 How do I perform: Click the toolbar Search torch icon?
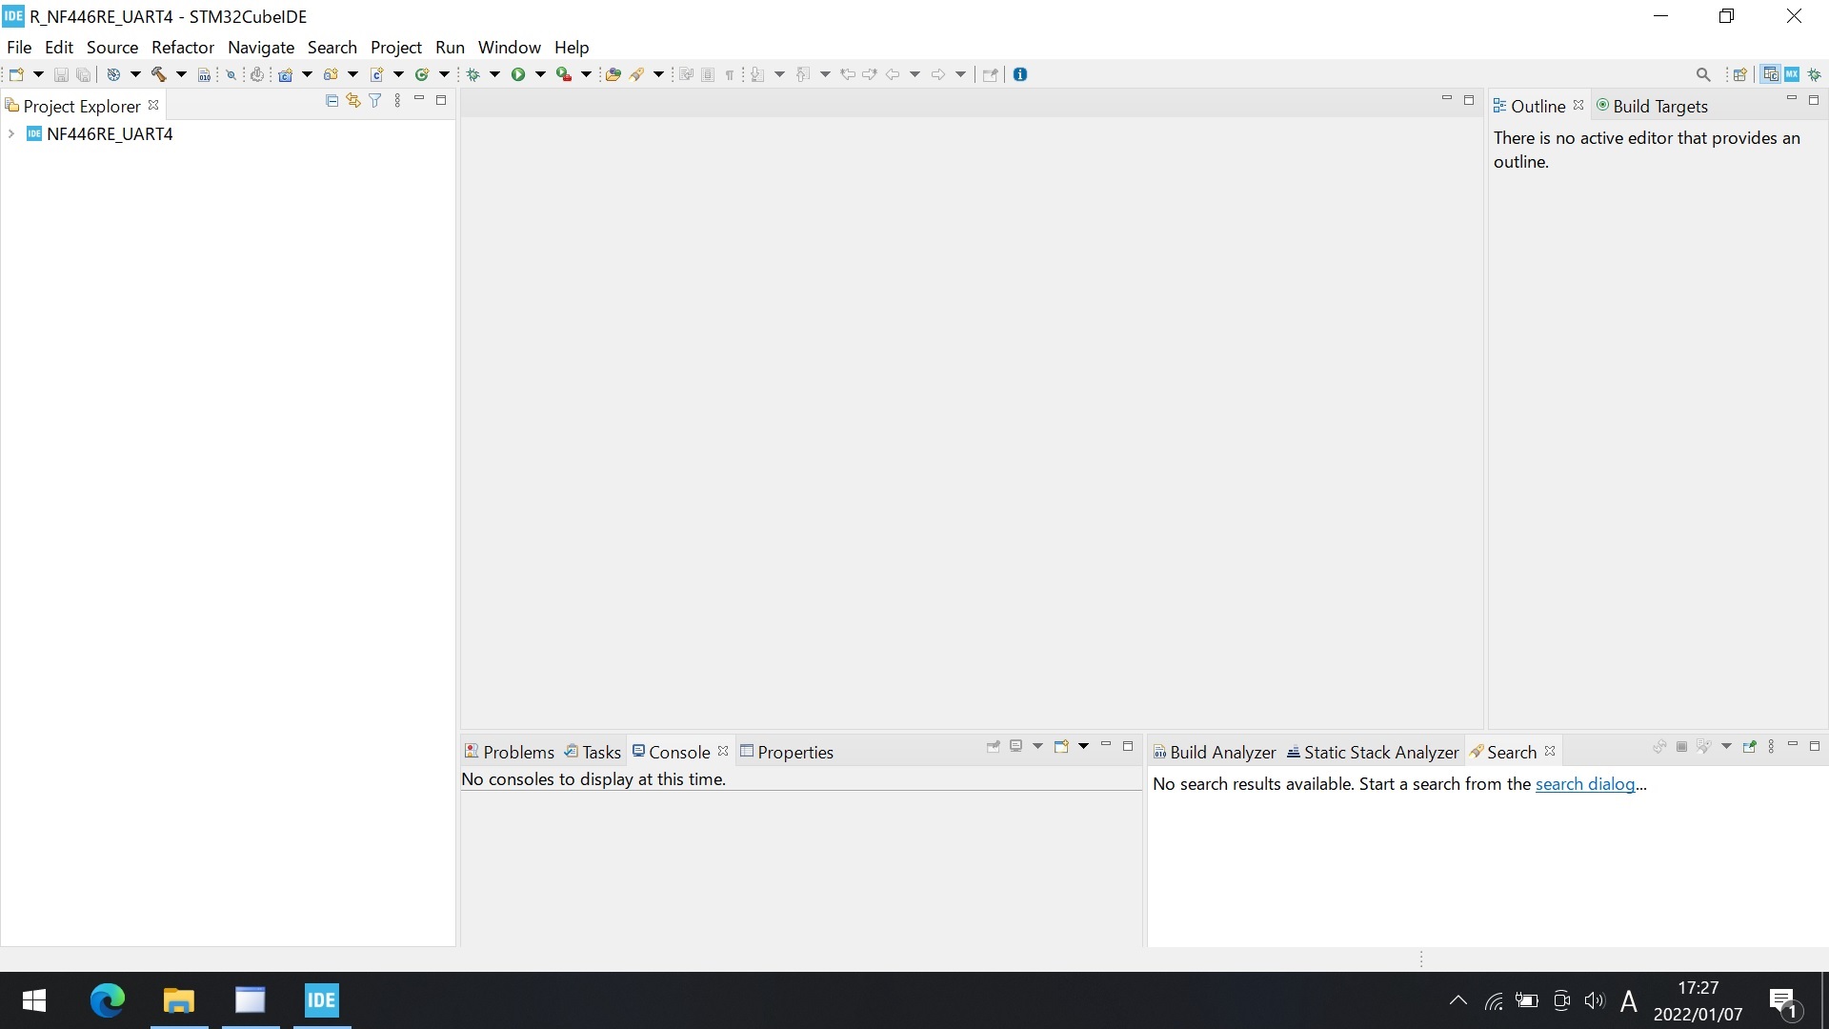point(637,74)
